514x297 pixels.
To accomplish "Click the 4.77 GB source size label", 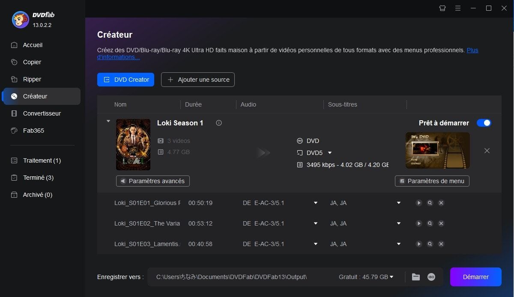I will 179,152.
